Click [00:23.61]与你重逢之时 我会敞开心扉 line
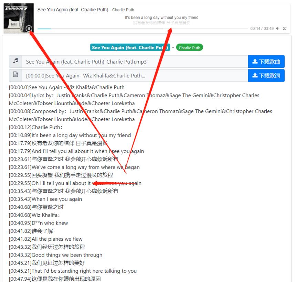 (x=63, y=159)
